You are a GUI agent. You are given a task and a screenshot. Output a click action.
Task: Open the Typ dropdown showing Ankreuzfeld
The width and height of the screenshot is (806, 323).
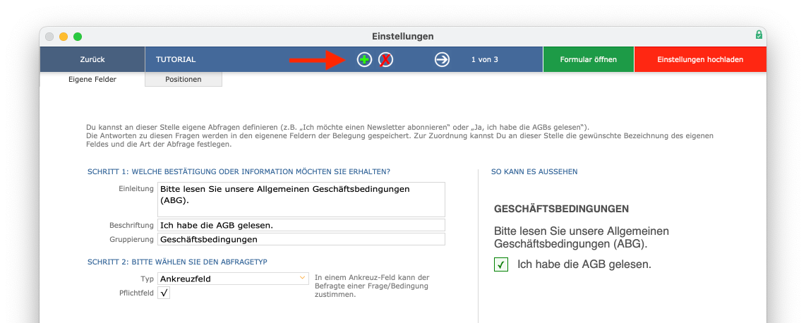[x=233, y=279]
